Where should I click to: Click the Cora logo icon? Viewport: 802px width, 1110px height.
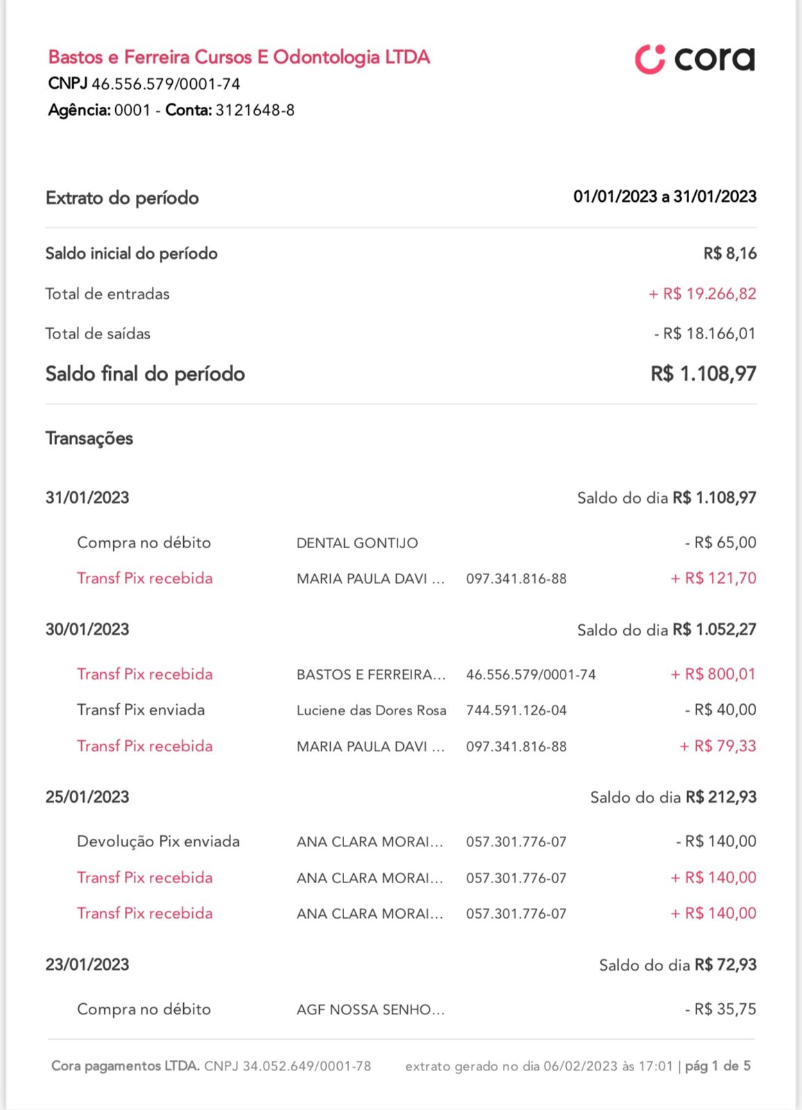click(x=649, y=60)
